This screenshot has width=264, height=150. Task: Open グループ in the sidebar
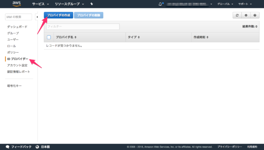[x=13, y=33]
